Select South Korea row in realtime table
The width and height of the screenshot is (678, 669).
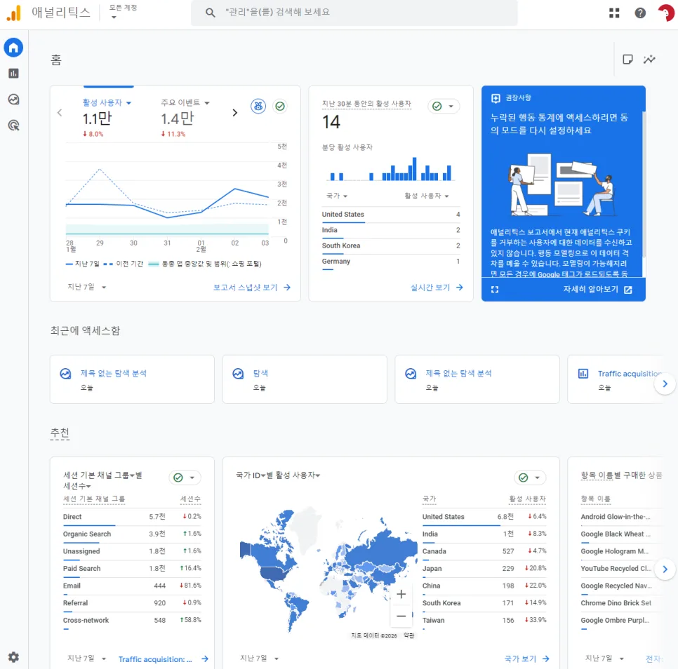click(391, 245)
